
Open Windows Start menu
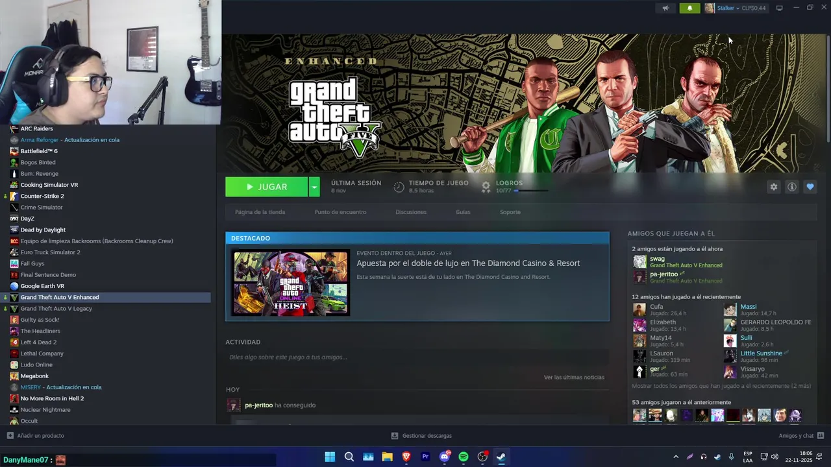pyautogui.click(x=330, y=457)
